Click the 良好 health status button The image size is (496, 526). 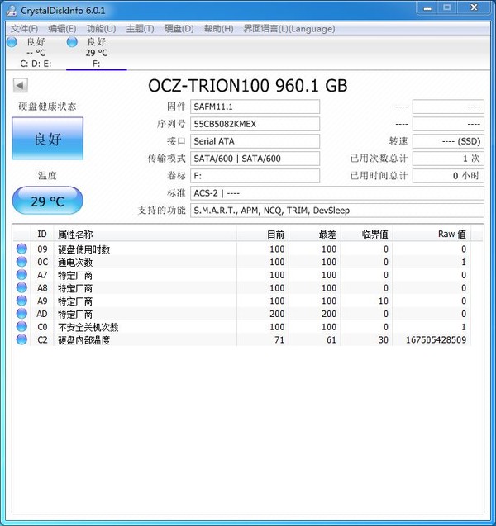pyautogui.click(x=48, y=138)
